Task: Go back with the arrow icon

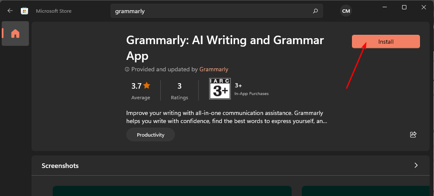Action: pos(10,11)
